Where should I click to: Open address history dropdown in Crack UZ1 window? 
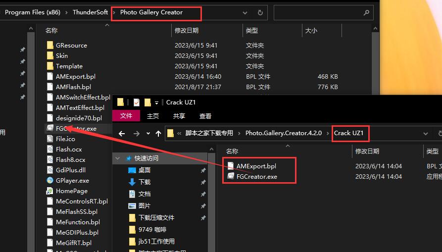(x=426, y=133)
